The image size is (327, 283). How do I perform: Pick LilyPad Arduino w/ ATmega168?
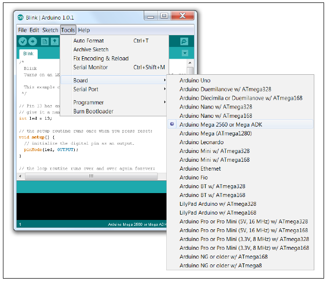point(240,213)
